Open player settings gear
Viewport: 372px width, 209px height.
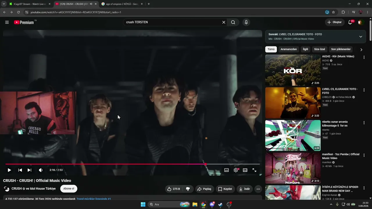(x=236, y=170)
